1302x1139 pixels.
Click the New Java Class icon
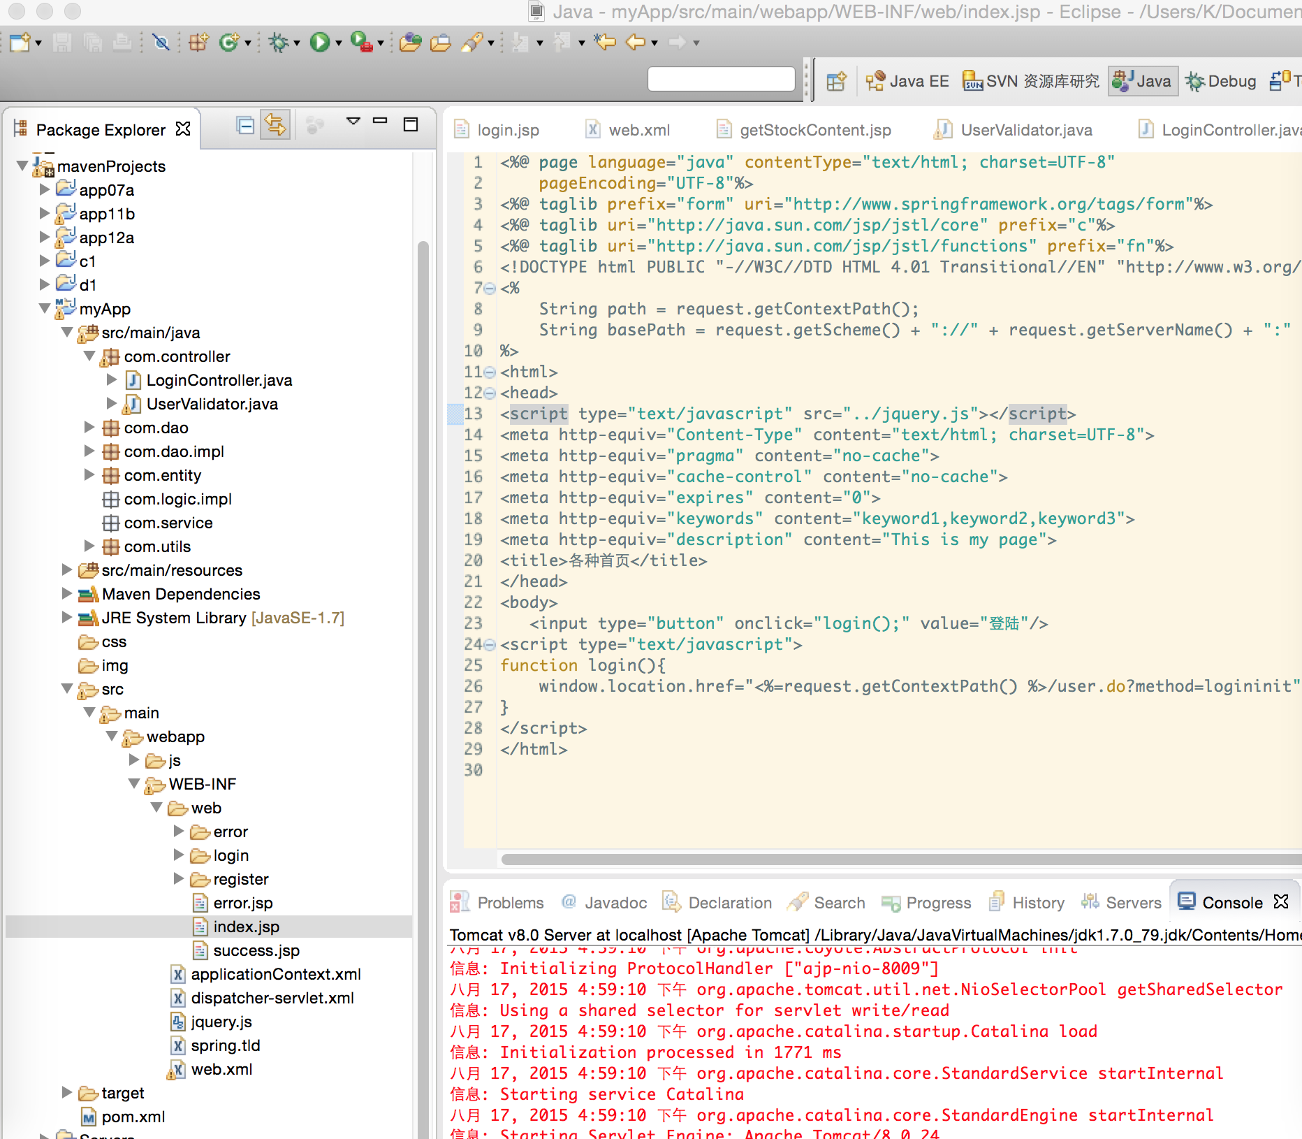click(228, 43)
